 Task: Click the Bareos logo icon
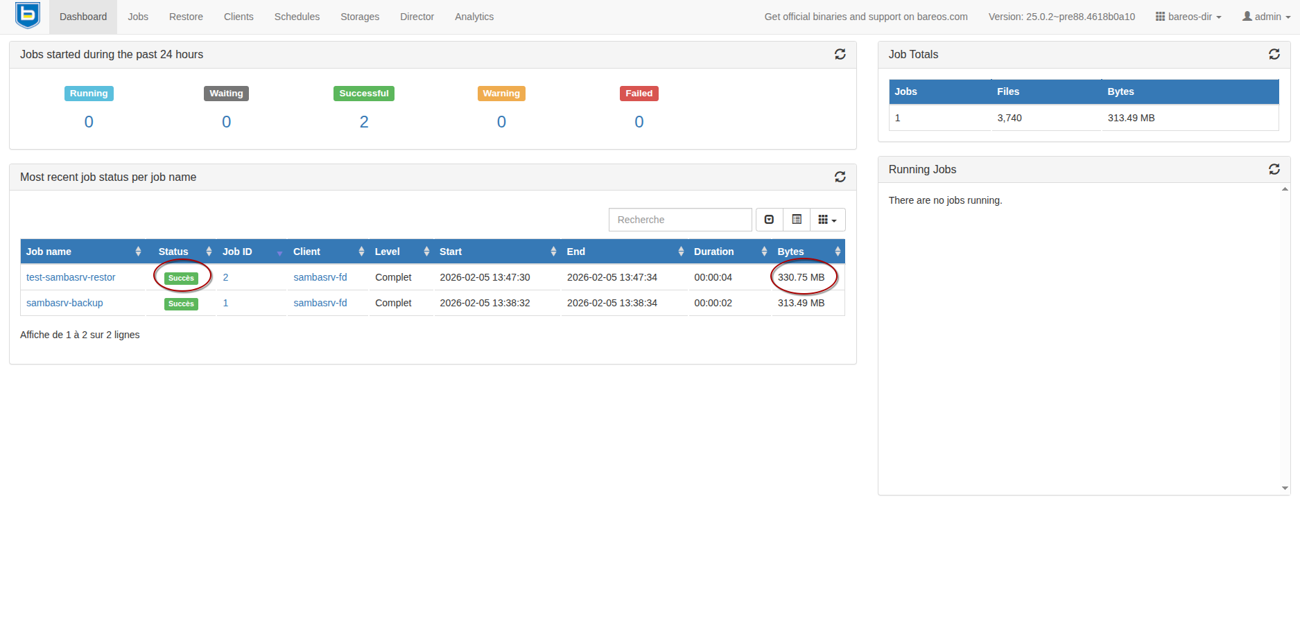click(28, 15)
